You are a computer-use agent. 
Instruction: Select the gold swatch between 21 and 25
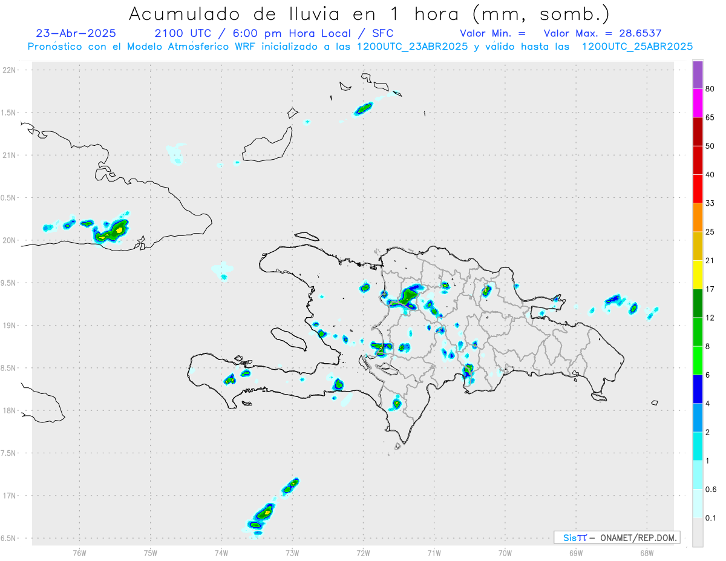698,246
